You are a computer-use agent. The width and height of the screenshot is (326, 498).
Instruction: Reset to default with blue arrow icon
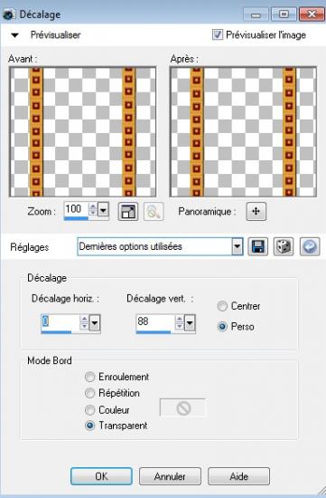(310, 246)
